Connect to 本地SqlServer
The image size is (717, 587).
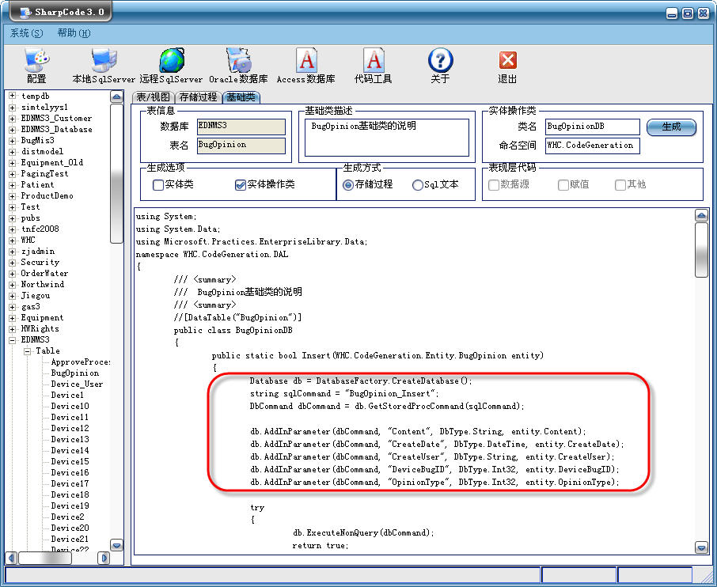pyautogui.click(x=104, y=66)
